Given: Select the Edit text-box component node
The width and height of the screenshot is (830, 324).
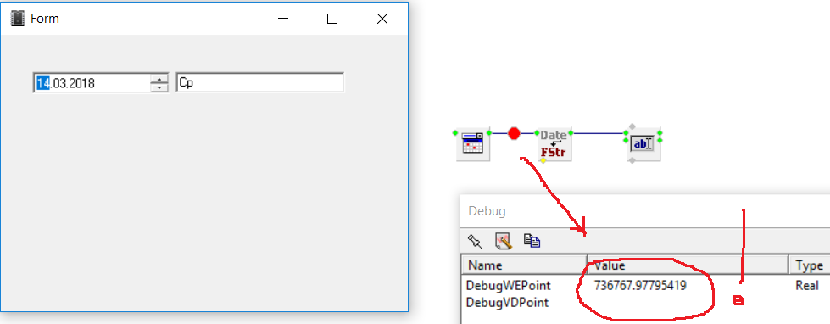Looking at the screenshot, I should click(x=643, y=143).
